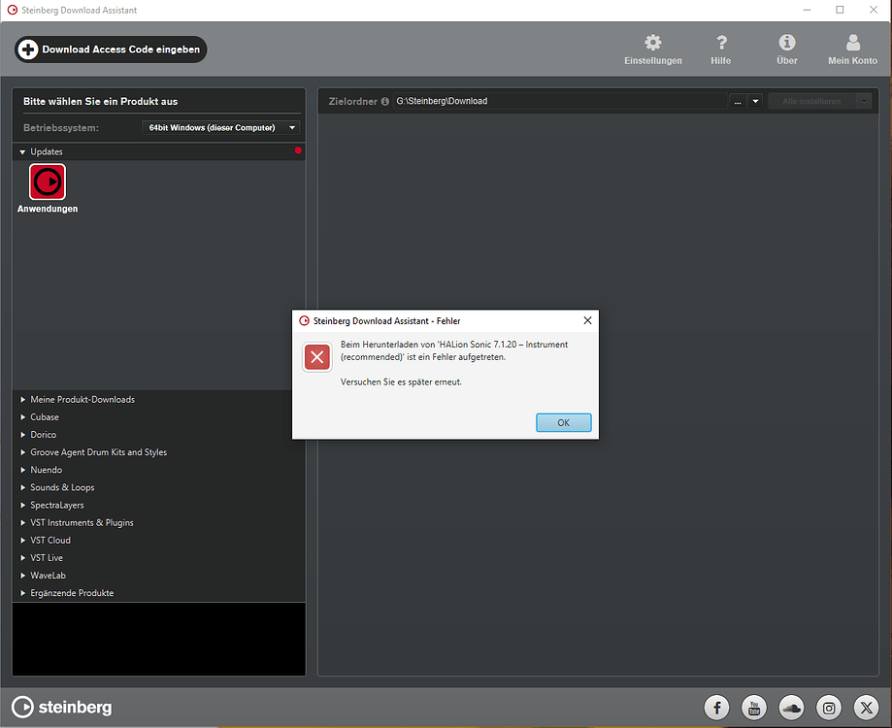Expand the Cubase category
Screen dimensions: 892x728
pyautogui.click(x=45, y=416)
